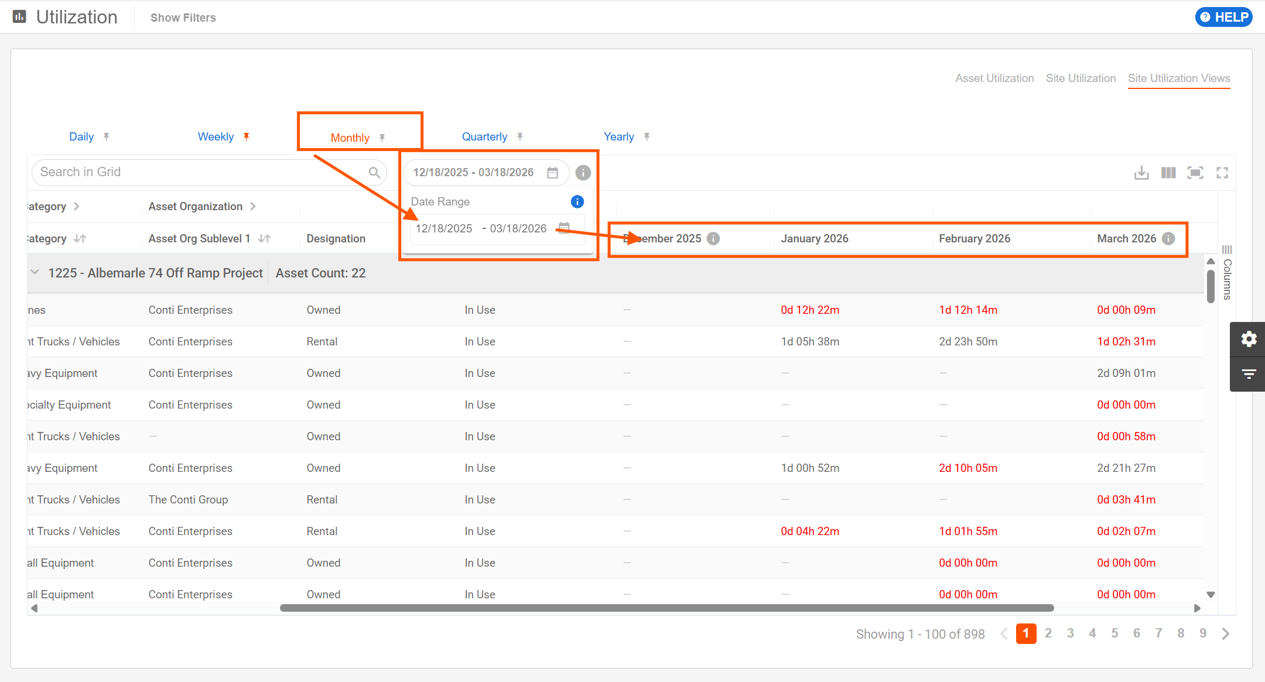Viewport: 1265px width, 682px height.
Task: Open calendar in date range field
Action: pos(552,173)
